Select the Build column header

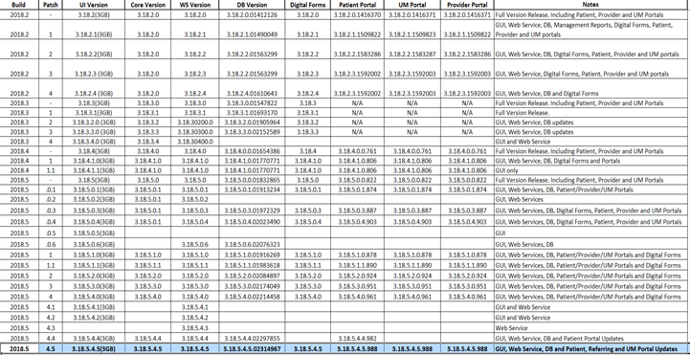(x=19, y=5)
